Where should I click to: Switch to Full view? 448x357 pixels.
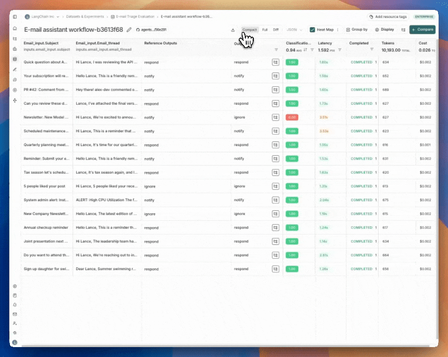pyautogui.click(x=265, y=30)
